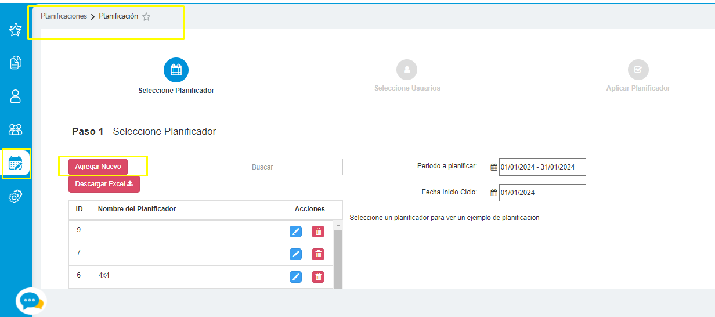Screen dimensions: 715x317
Task: Mark Planificación page as favorite star
Action: pyautogui.click(x=146, y=17)
